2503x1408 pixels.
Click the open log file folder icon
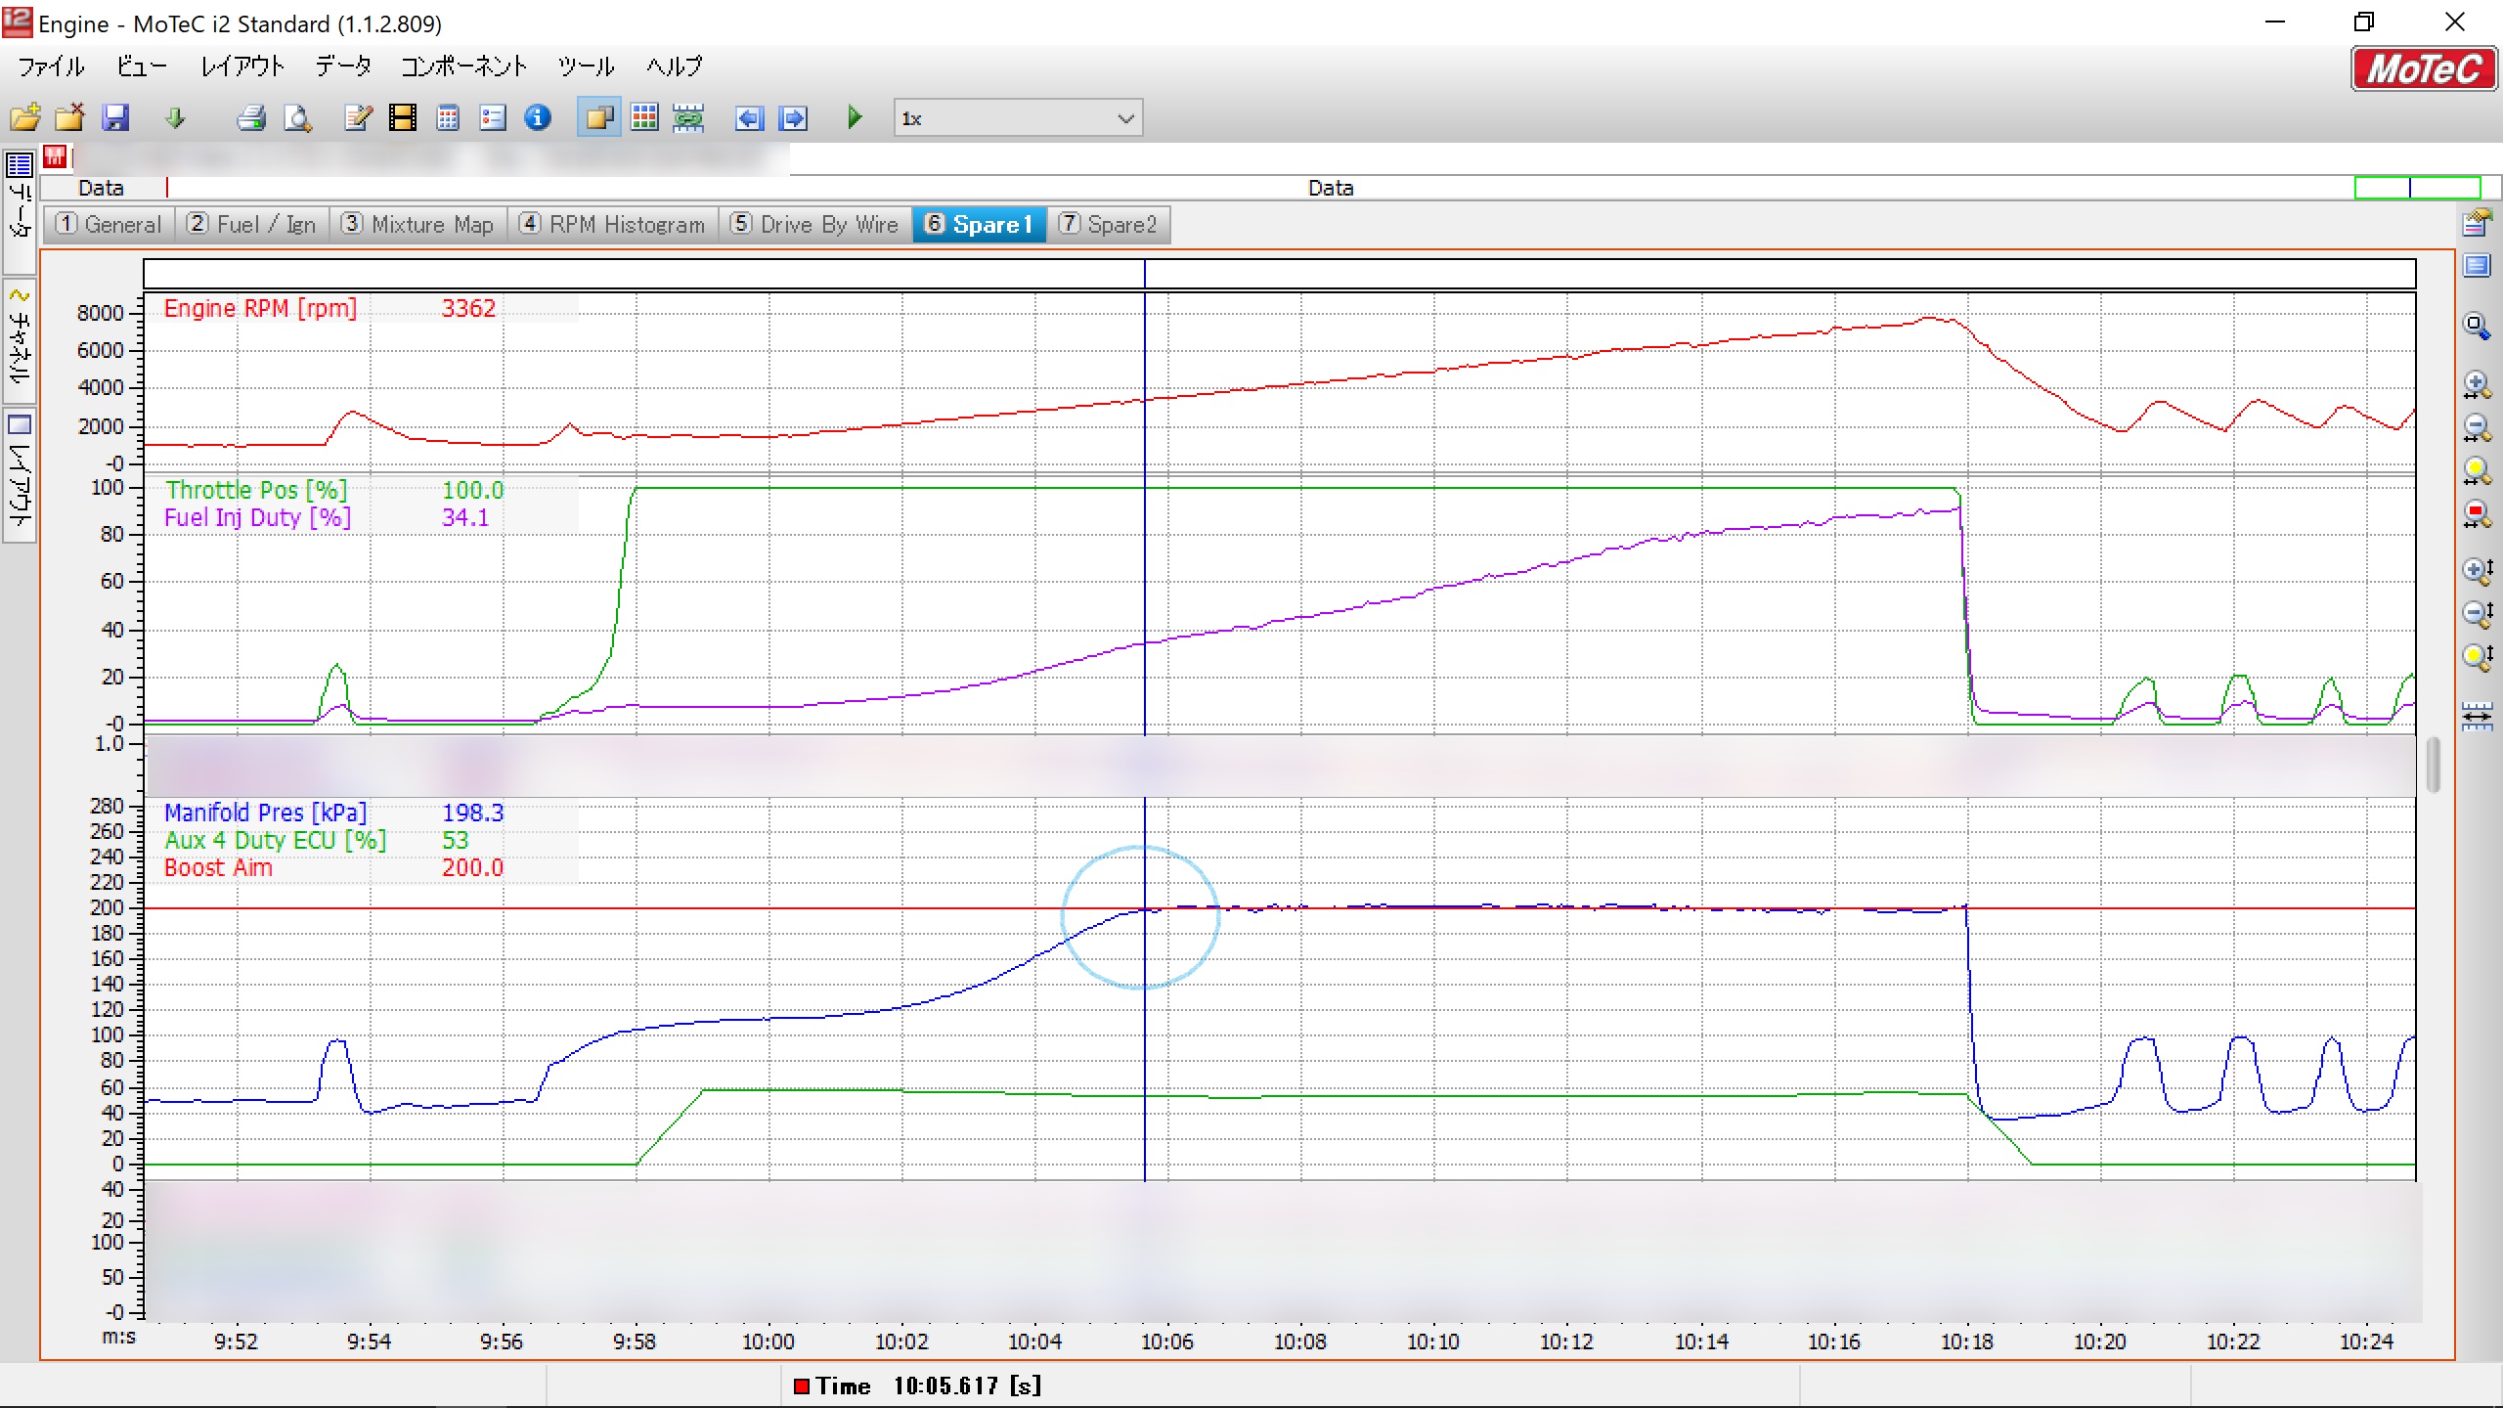click(25, 118)
